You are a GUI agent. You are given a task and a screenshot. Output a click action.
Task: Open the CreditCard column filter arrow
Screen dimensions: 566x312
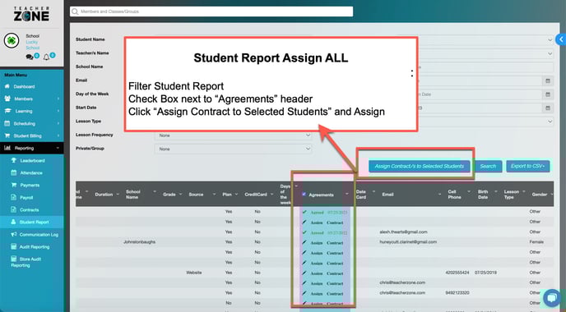click(x=271, y=195)
